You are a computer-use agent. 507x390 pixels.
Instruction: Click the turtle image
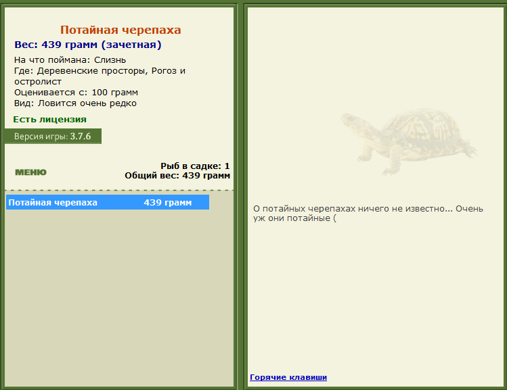(409, 143)
